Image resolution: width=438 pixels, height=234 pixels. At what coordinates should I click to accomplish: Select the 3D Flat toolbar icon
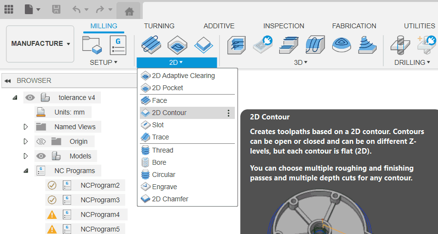[288, 45]
